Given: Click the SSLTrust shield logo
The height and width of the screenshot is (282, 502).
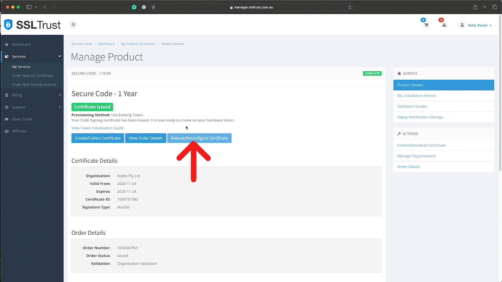Looking at the screenshot, I should 8,25.
